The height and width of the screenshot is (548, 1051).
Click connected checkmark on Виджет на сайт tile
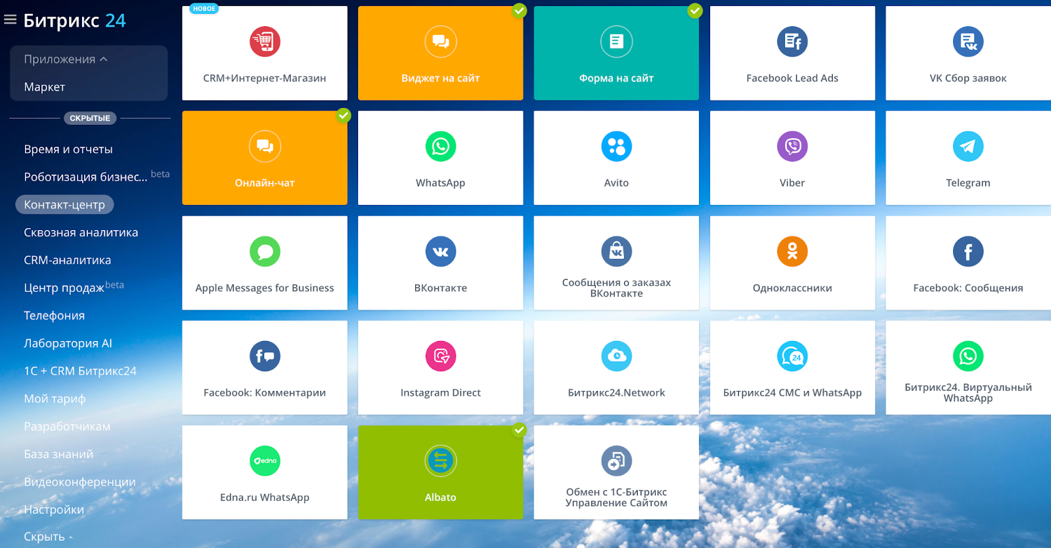point(520,10)
